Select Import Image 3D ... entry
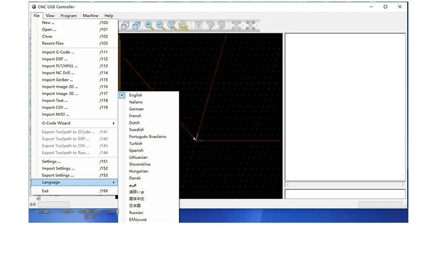The width and height of the screenshot is (431, 260). (74, 93)
